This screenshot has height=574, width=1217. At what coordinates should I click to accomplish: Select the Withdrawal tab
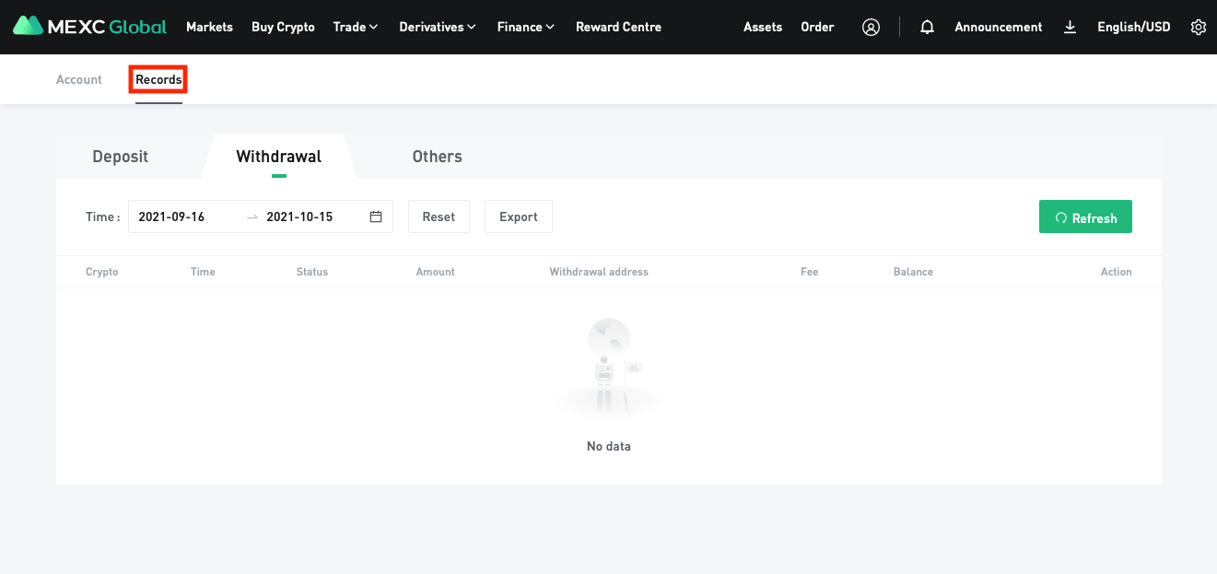point(279,156)
